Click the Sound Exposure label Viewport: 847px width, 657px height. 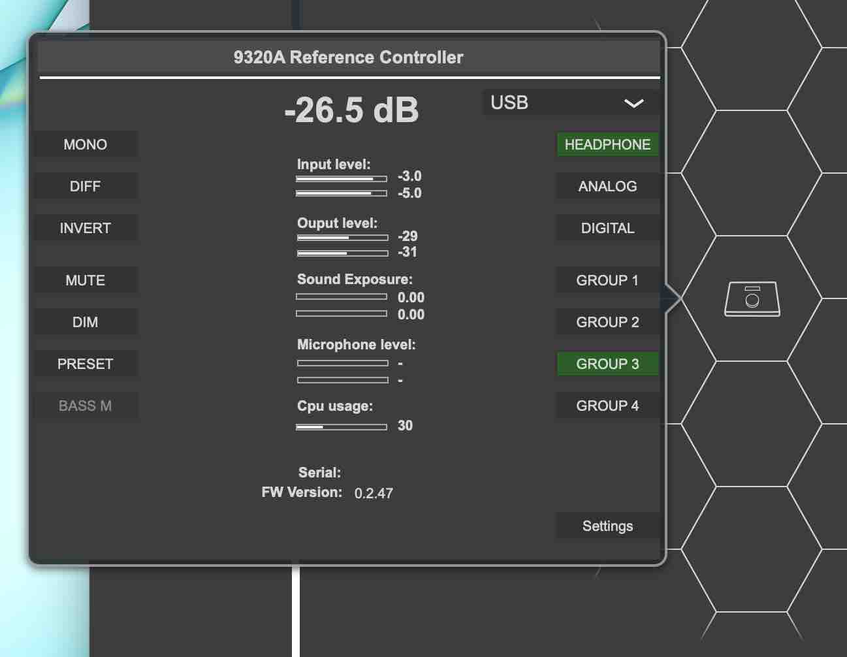click(355, 280)
